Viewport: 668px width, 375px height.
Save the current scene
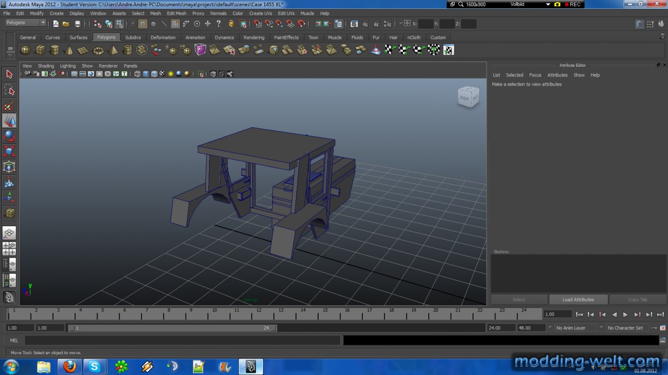coord(78,24)
